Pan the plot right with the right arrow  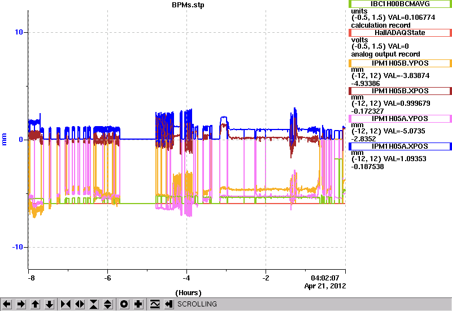pyautogui.click(x=21, y=304)
